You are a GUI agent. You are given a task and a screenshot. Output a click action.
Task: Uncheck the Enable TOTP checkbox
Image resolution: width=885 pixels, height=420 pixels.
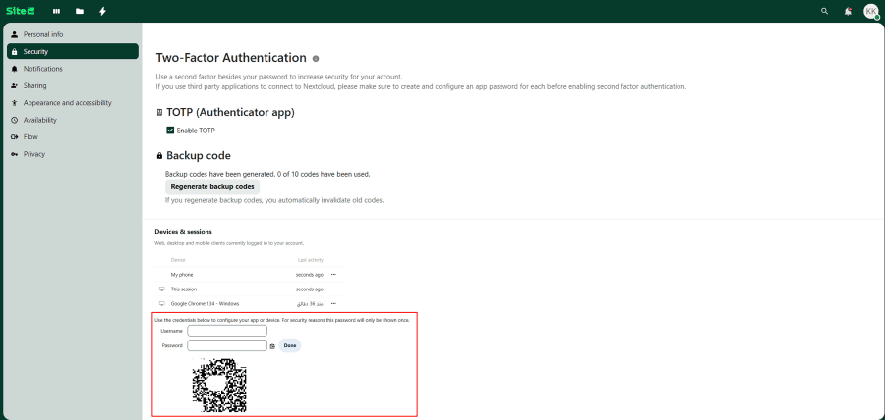click(x=170, y=131)
